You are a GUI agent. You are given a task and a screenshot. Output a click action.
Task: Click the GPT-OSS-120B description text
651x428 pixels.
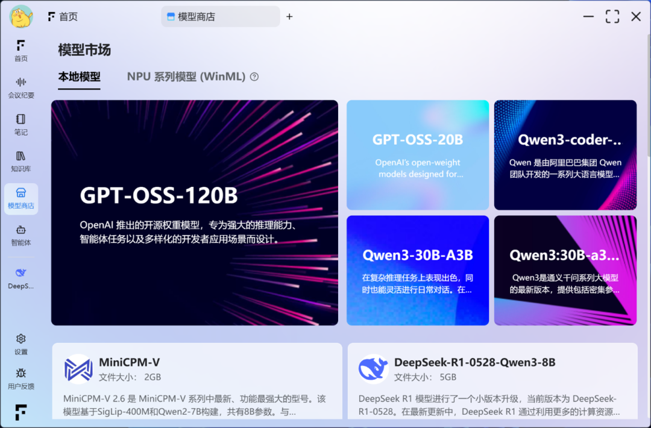tap(188, 232)
